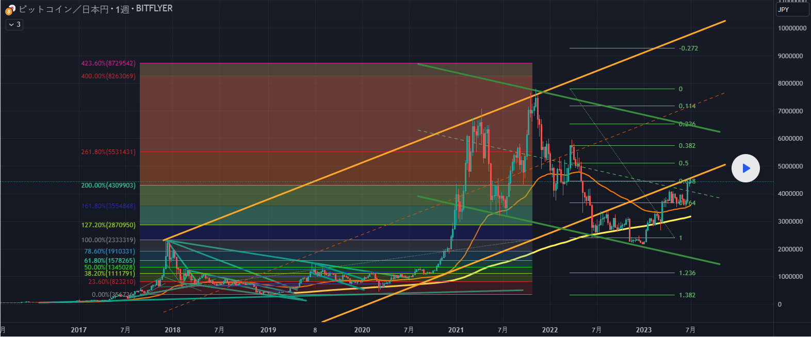This screenshot has height=337, width=811.
Task: Click the 200.00%(4309903) Fibonacci label
Action: (x=108, y=185)
